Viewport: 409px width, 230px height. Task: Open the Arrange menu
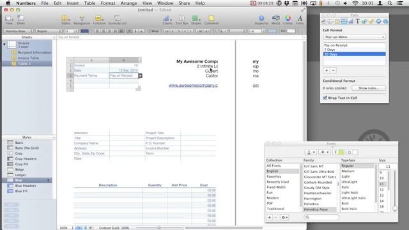128,3
